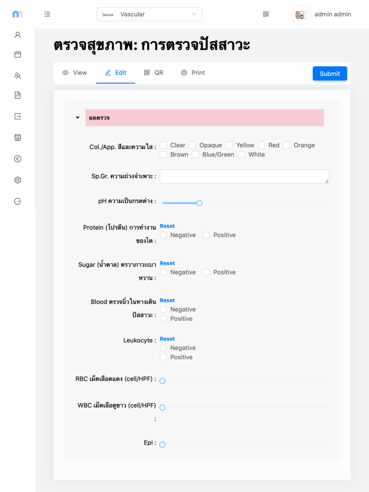Click the pH slider handle
Screen dimensions: 369x492
point(199,203)
